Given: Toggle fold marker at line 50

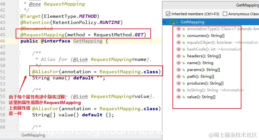Looking at the screenshot, I should click(18, 66).
